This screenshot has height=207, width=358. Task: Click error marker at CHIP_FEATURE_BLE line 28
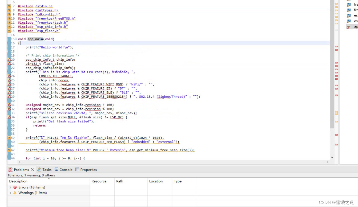[x=9, y=92]
